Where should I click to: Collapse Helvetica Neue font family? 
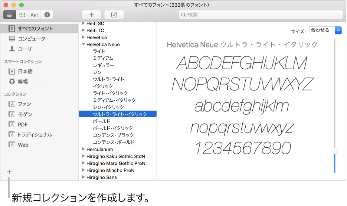click(x=84, y=44)
